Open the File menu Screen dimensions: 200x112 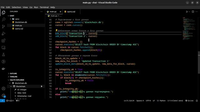click(x=2, y=7)
